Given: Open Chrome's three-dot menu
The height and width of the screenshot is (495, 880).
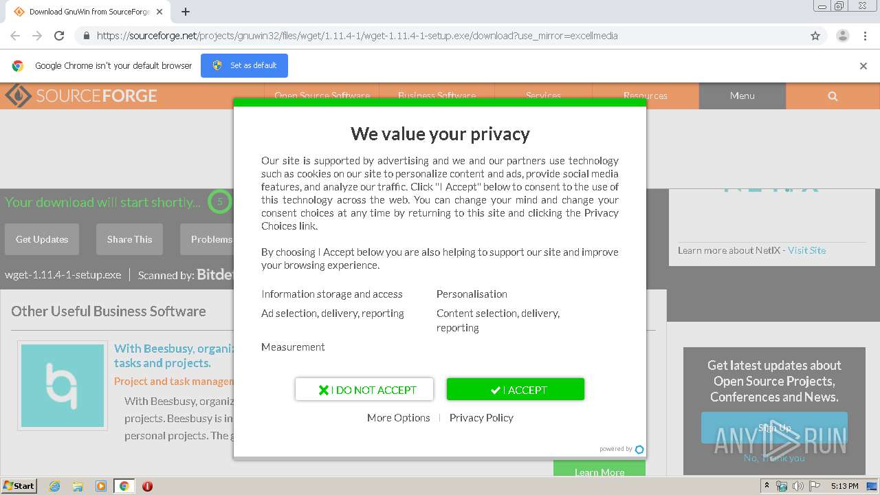Looking at the screenshot, I should click(865, 36).
